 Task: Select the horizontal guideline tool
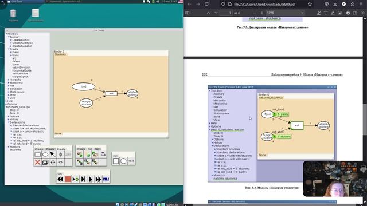click(61, 162)
